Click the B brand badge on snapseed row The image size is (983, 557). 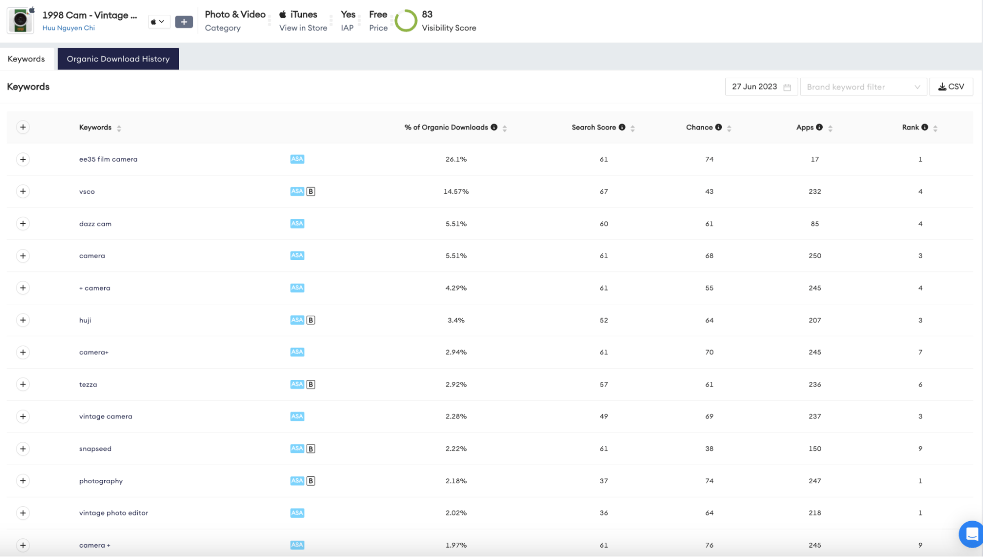tap(311, 449)
